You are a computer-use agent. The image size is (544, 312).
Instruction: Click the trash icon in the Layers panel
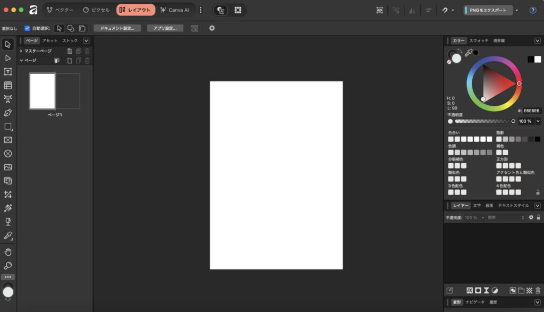click(x=538, y=290)
